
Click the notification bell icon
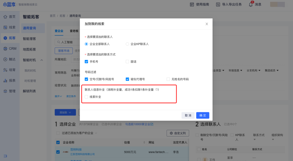pos(251,5)
